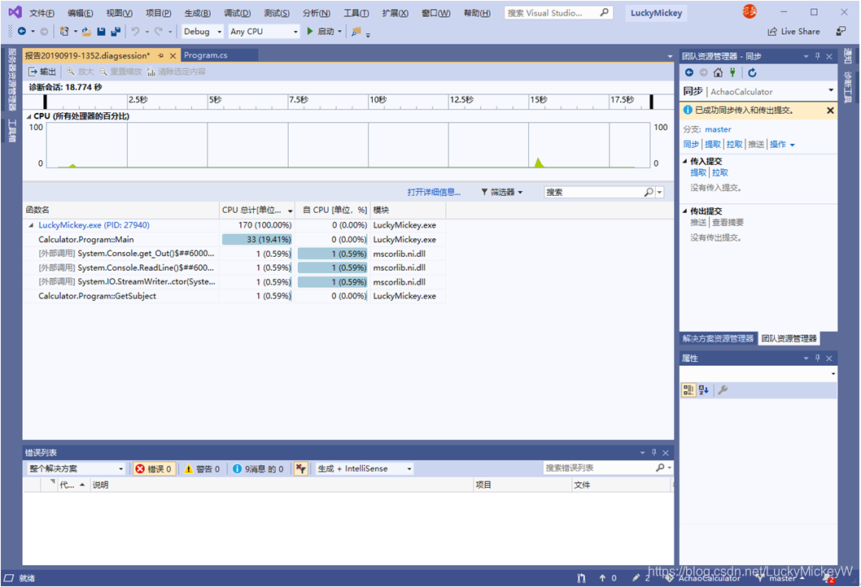Click the find in files toolbar icon
861x587 pixels.
point(356,32)
